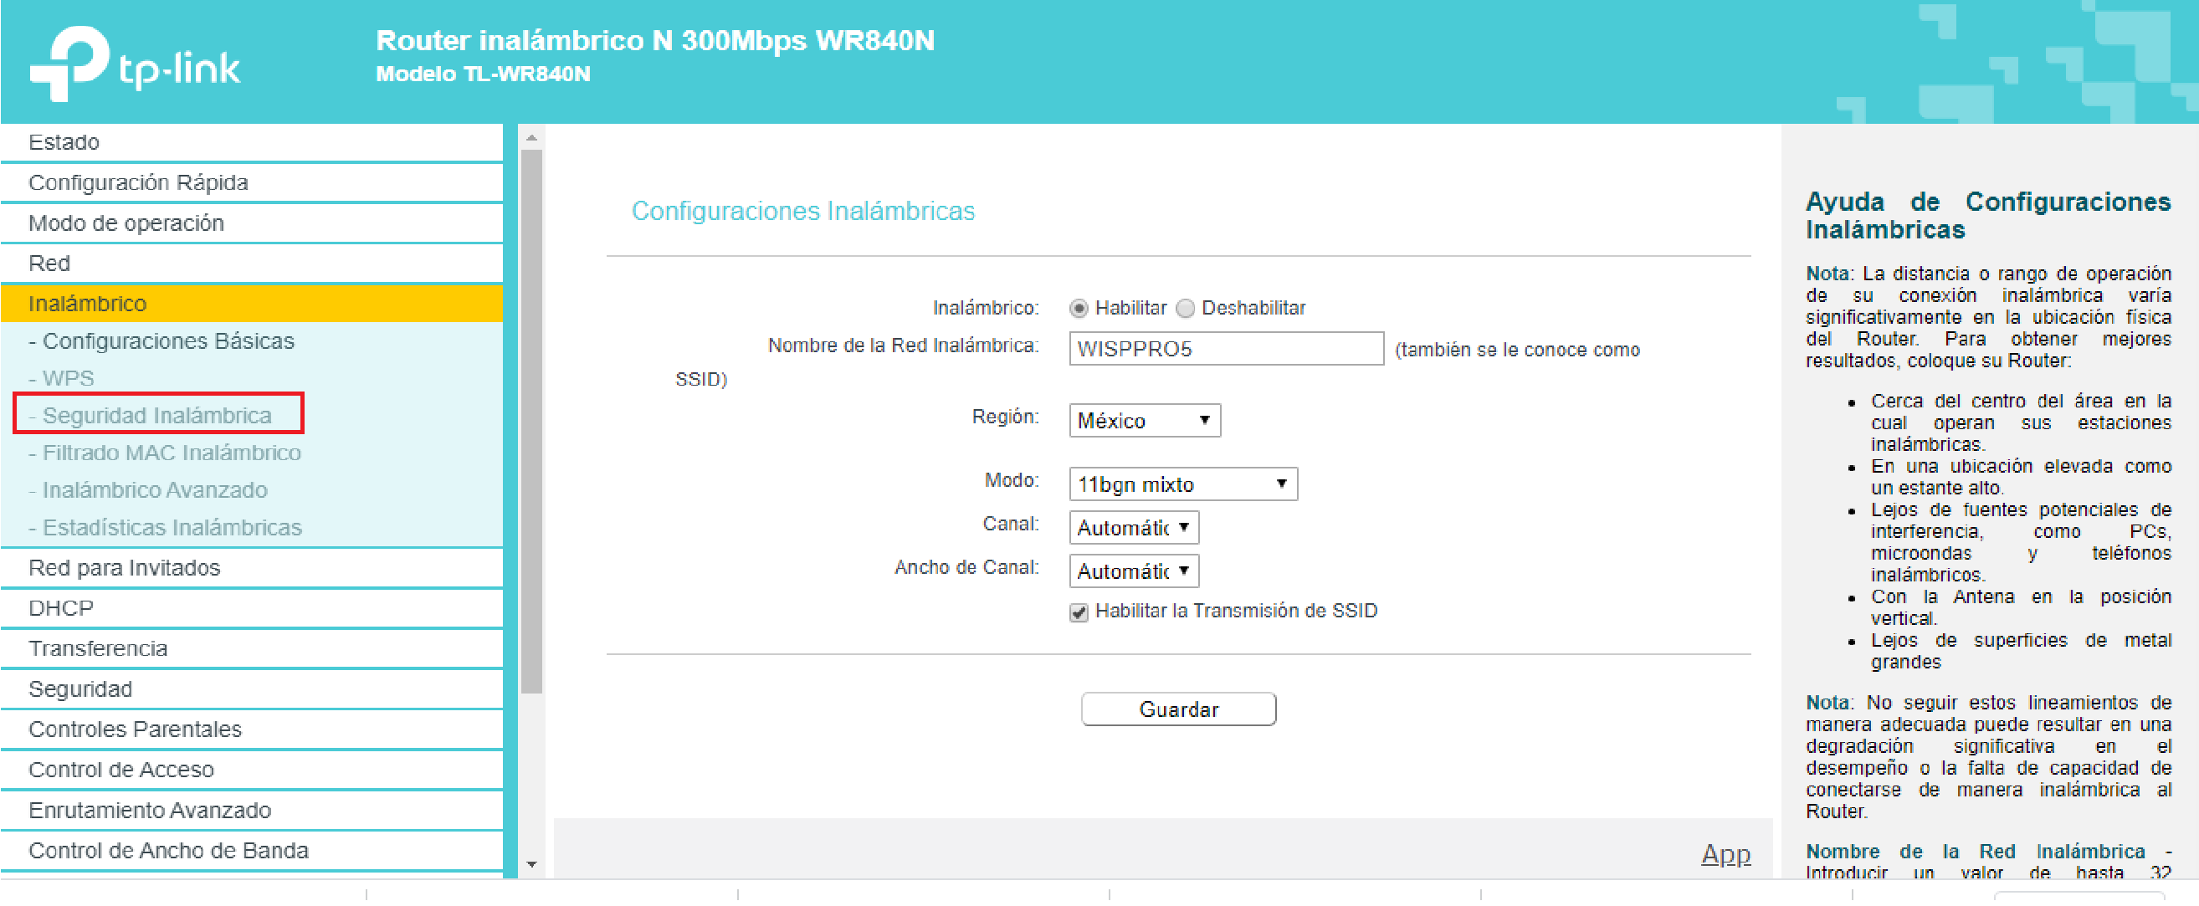The width and height of the screenshot is (2199, 906).
Task: Click the App link
Action: (1725, 854)
